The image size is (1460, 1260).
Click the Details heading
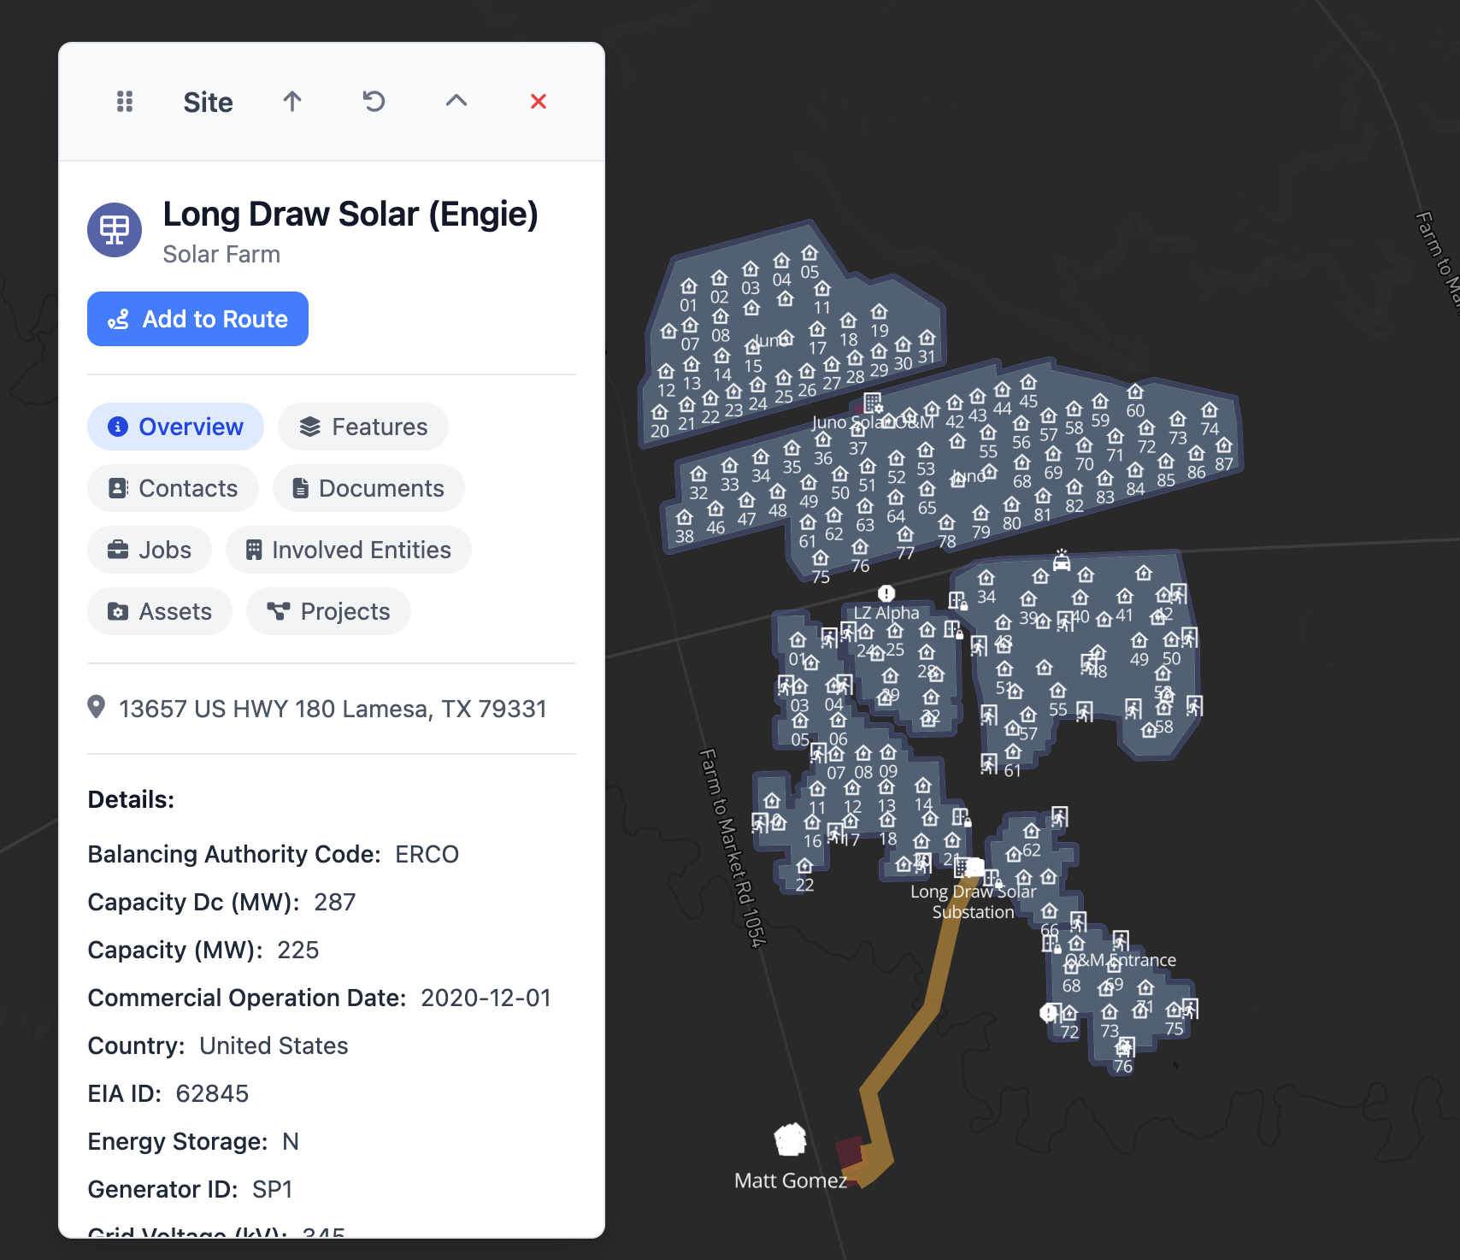pos(131,799)
